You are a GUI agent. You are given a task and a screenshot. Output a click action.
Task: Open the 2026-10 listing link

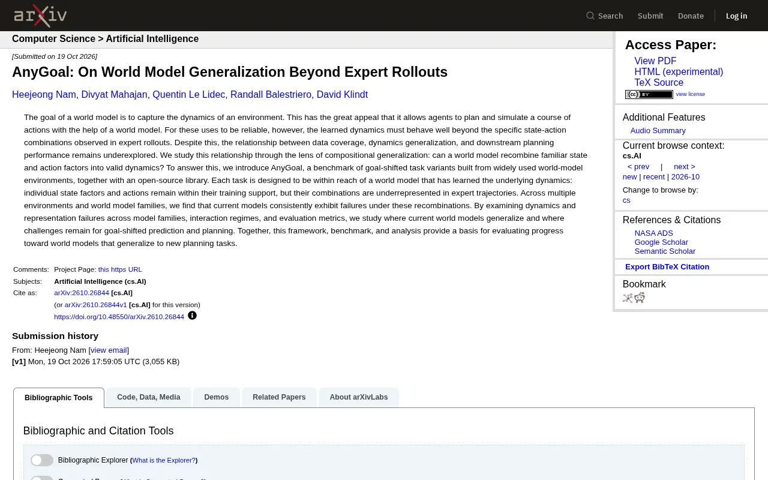(x=685, y=177)
